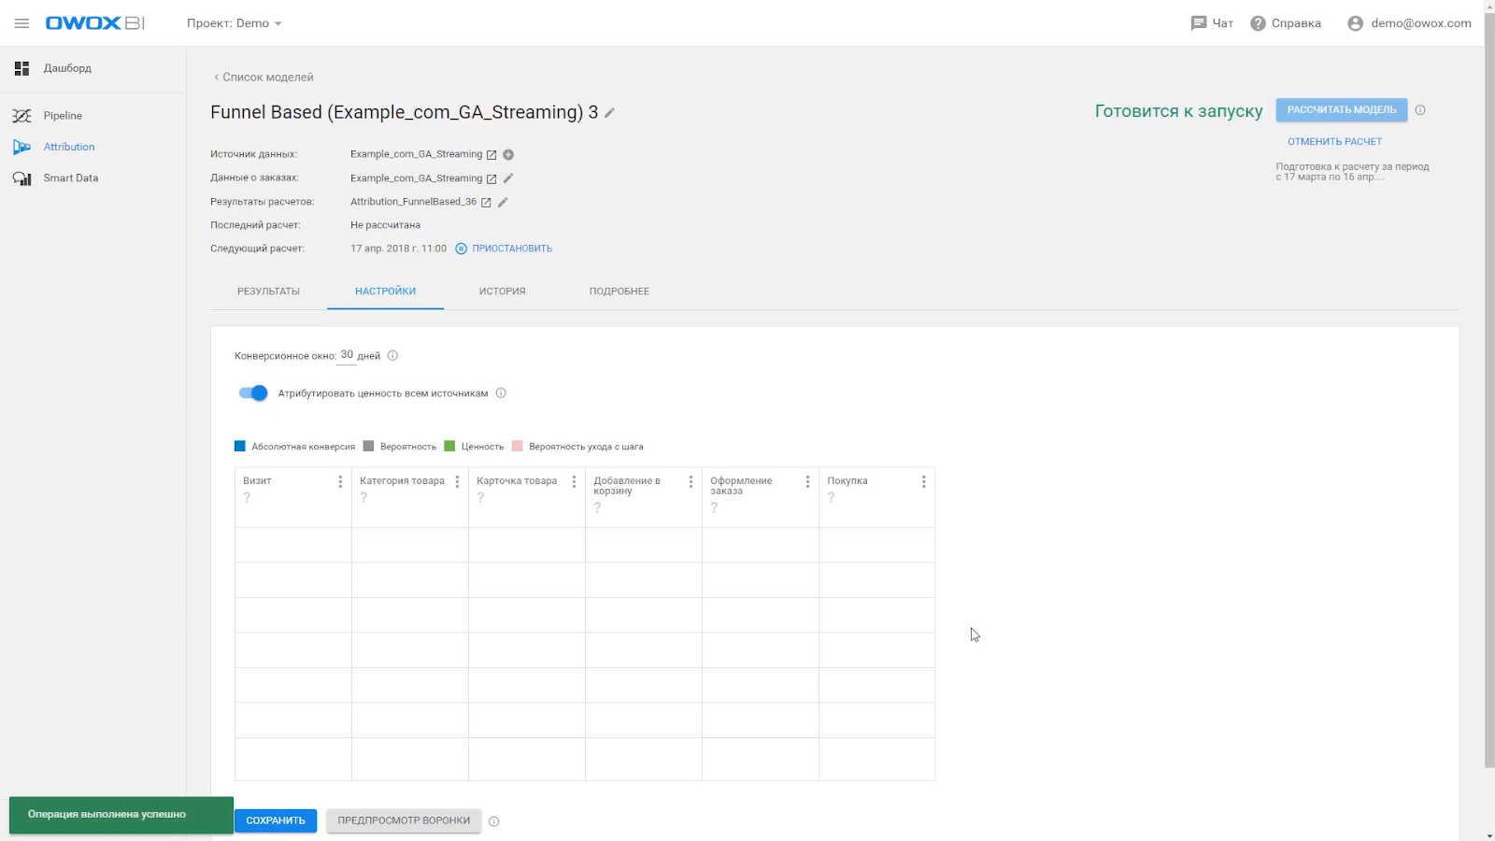Click info icon beside funnel preview button
The width and height of the screenshot is (1495, 841).
pyautogui.click(x=494, y=821)
